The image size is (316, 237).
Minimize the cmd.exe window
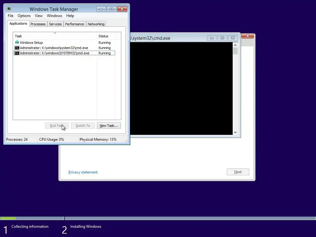212,38
